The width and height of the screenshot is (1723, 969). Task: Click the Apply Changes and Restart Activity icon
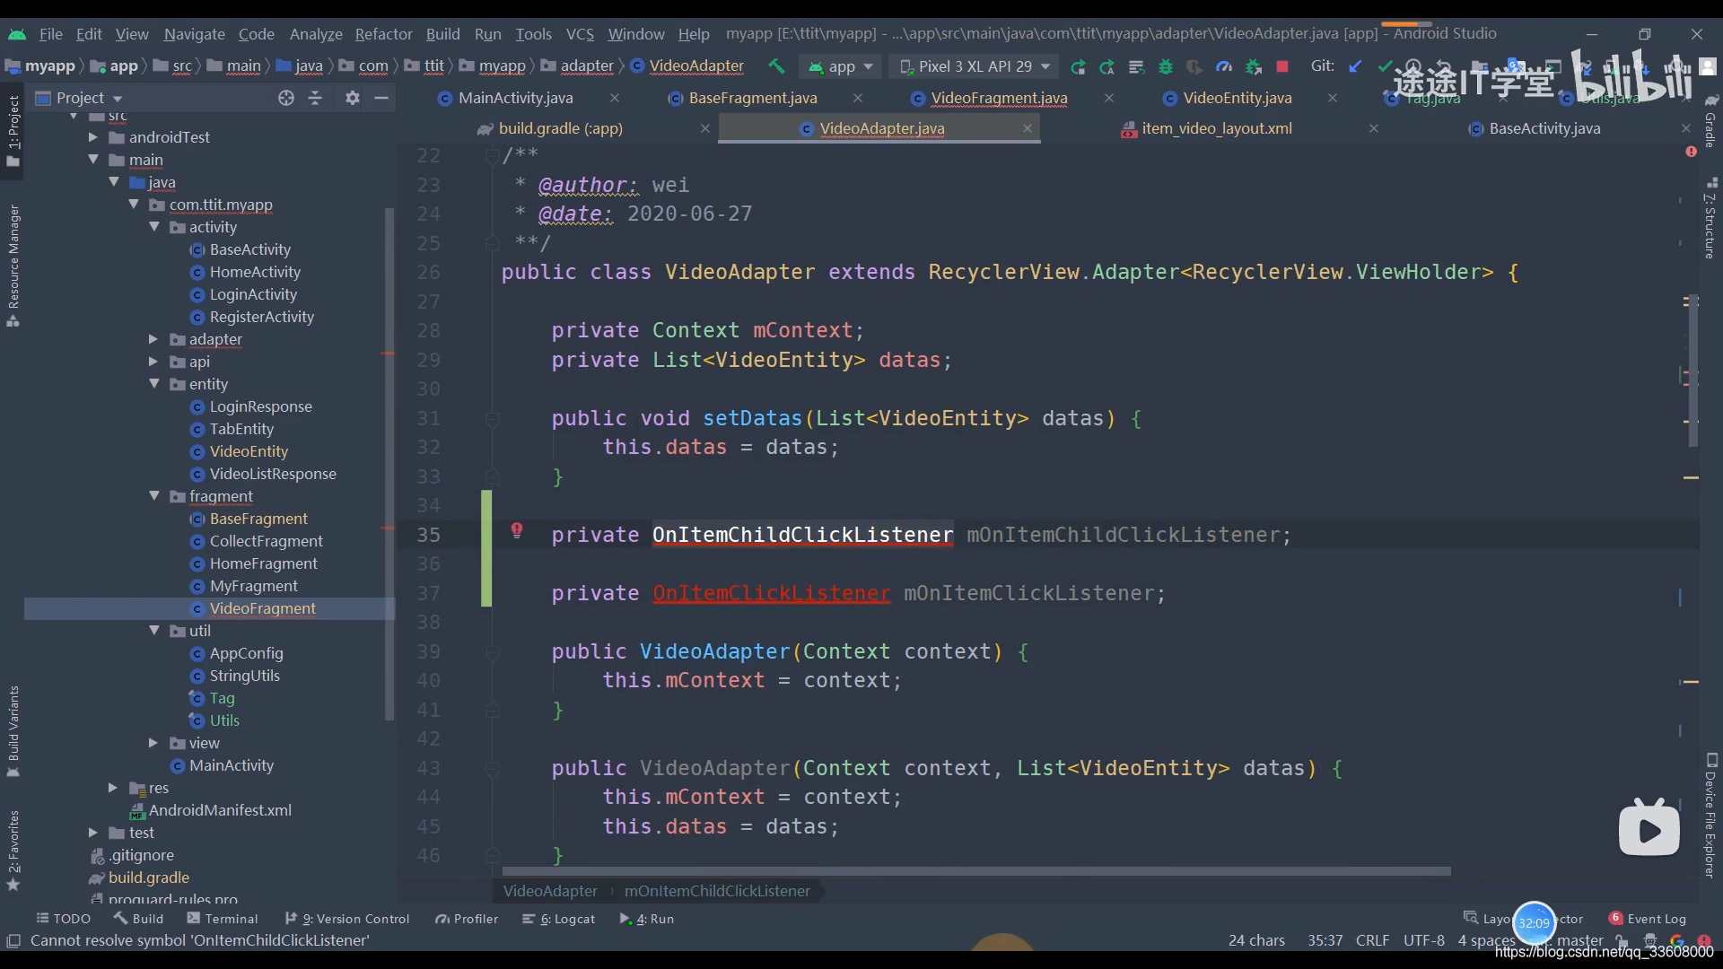pyautogui.click(x=1078, y=66)
